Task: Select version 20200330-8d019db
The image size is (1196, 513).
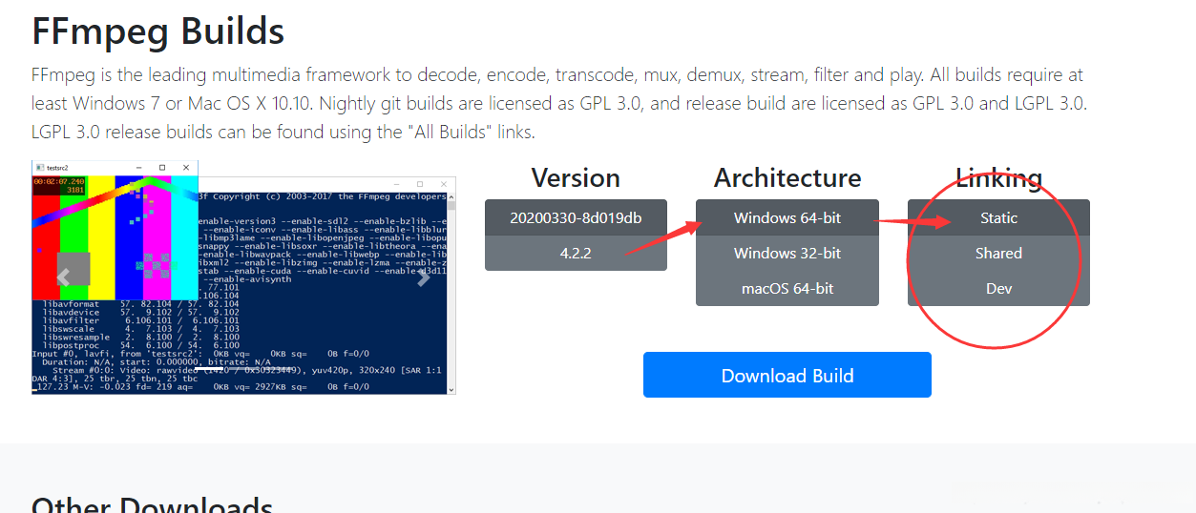Action: 576,217
